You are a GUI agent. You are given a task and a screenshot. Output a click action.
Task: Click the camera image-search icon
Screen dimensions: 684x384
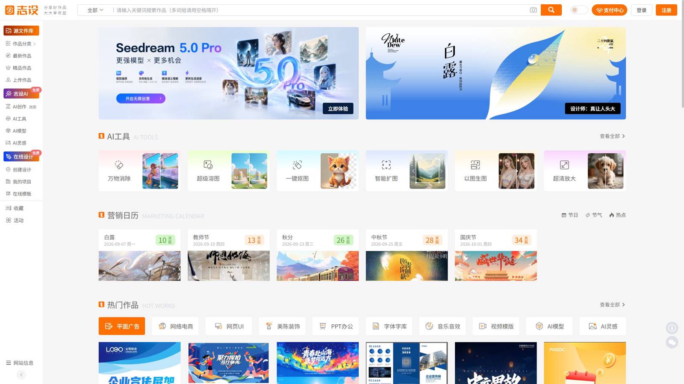pos(533,10)
